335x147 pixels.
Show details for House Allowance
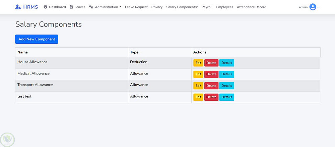tap(226, 63)
